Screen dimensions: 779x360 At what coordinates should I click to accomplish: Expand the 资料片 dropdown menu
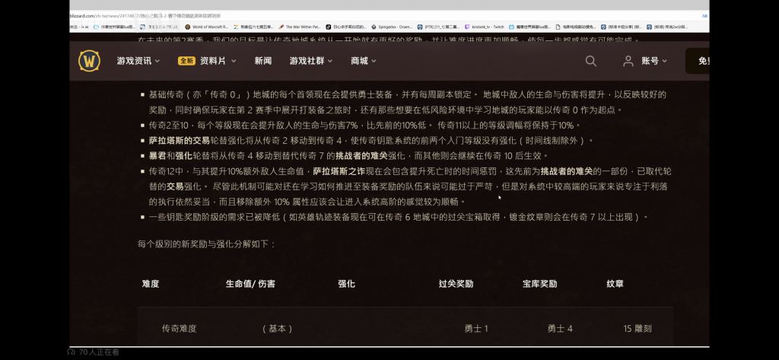pos(218,61)
